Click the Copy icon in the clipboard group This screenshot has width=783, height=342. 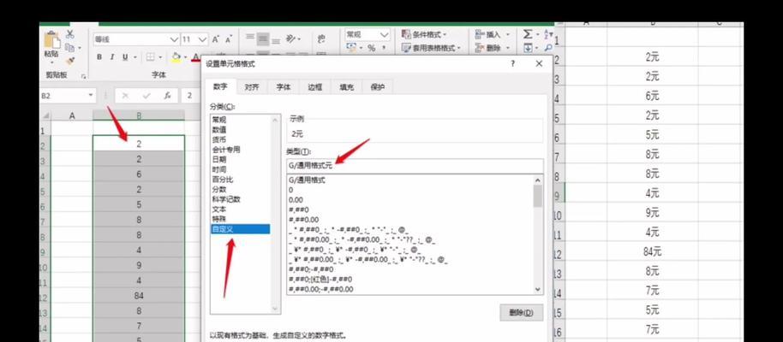click(69, 48)
